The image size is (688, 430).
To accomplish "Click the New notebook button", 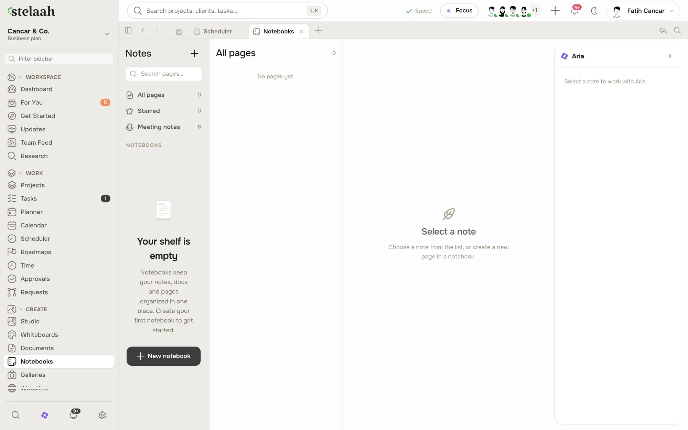I will click(163, 356).
